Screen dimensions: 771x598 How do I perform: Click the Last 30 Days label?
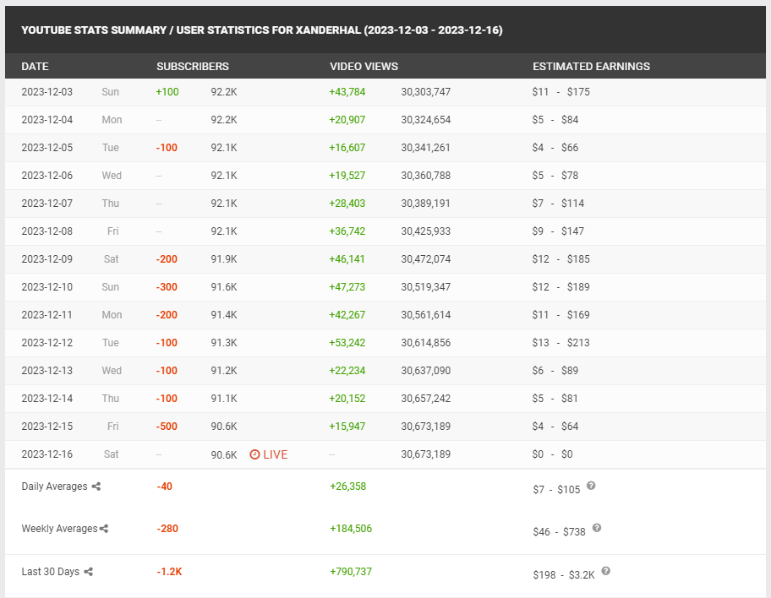(51, 572)
